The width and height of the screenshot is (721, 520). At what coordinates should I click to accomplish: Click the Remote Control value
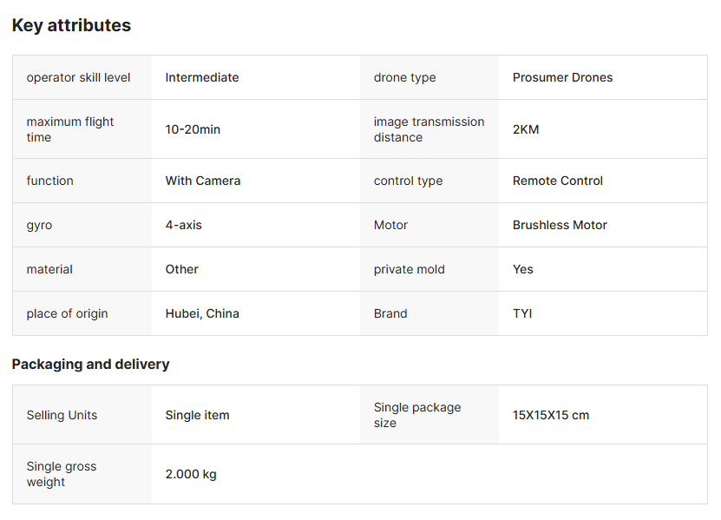(558, 181)
